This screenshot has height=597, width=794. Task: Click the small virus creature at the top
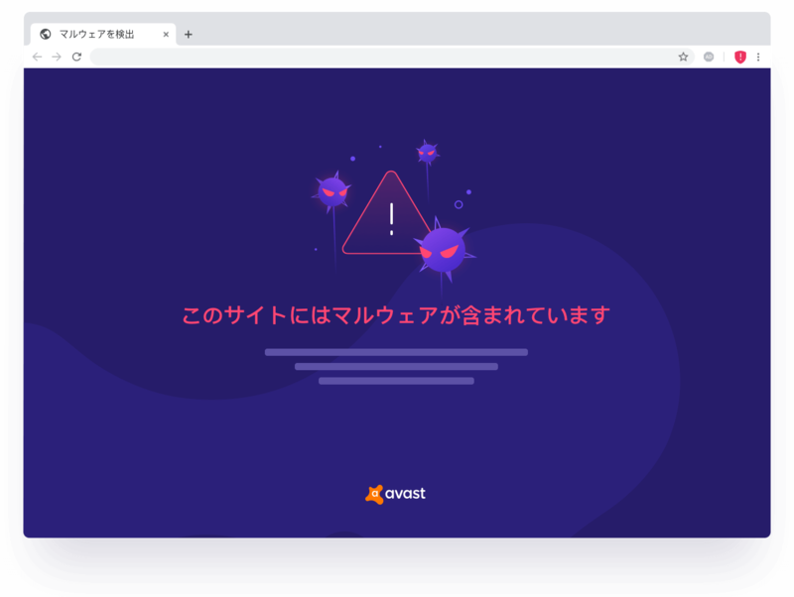click(x=427, y=152)
